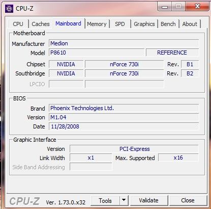This screenshot has height=209, width=211.
Task: Click the CPU-Z app icon in title bar
Action: tap(9, 9)
